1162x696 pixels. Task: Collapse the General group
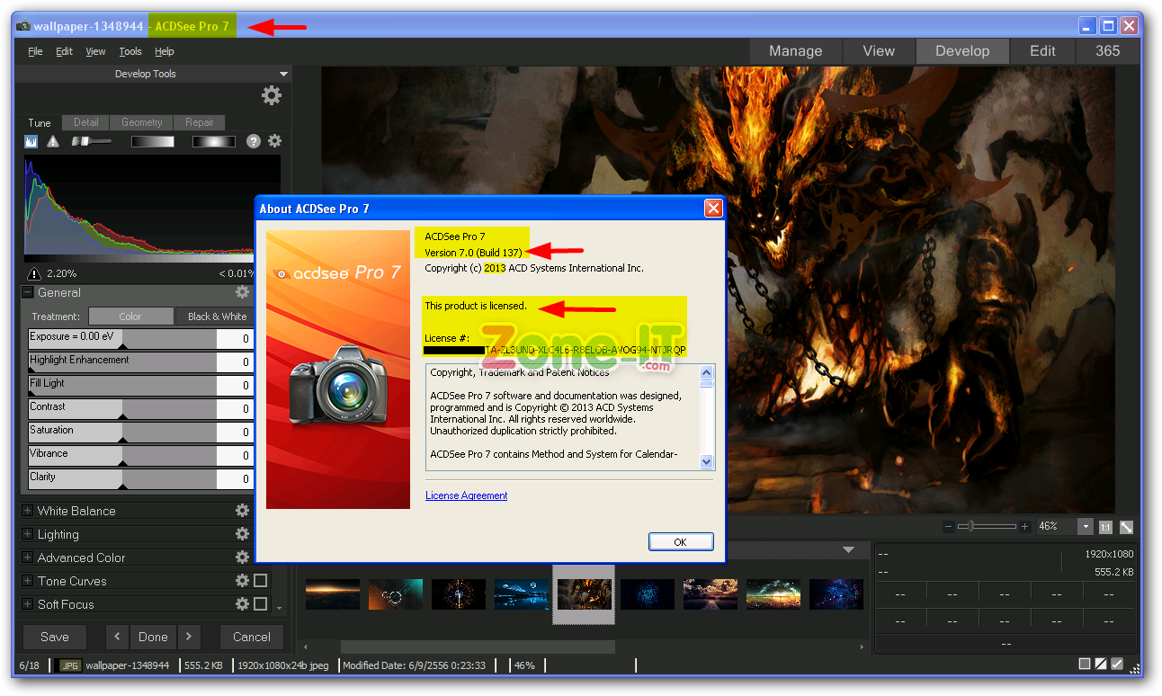click(x=28, y=292)
